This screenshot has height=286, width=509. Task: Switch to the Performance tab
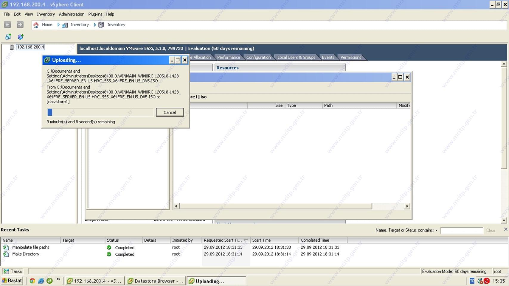tap(228, 57)
